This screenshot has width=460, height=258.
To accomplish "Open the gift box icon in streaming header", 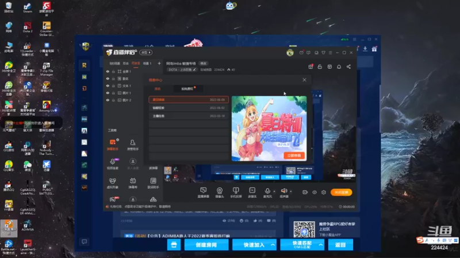I will 310,67.
